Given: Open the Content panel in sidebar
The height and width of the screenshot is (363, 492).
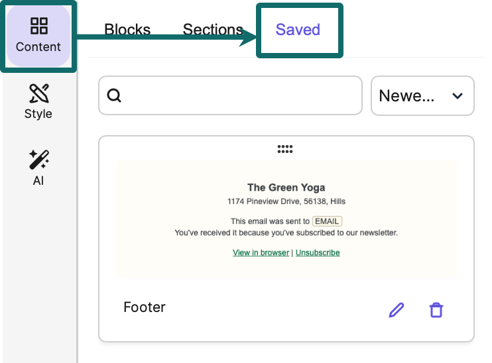Looking at the screenshot, I should coord(38,35).
